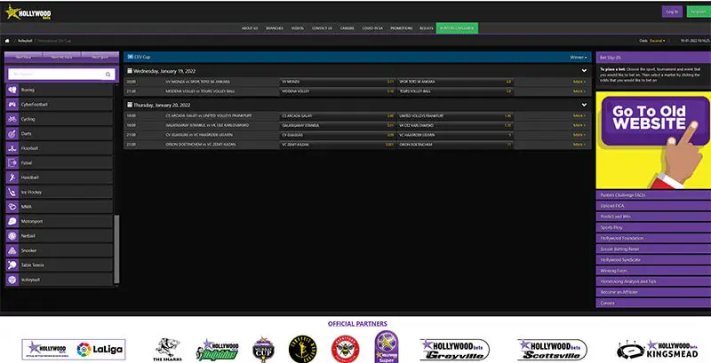Viewport: 711px width, 363px height.
Task: Open the Netball ball icon
Action: tap(12, 236)
